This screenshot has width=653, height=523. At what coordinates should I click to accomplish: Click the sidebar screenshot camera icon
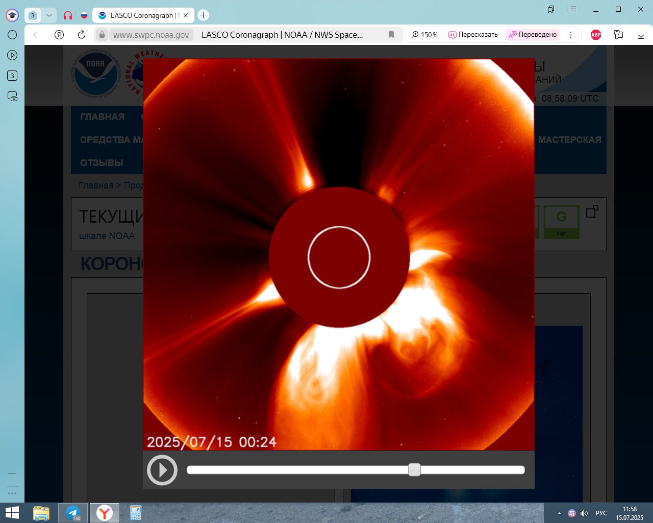pyautogui.click(x=12, y=96)
